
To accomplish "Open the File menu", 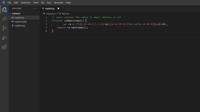I will 9,2.
